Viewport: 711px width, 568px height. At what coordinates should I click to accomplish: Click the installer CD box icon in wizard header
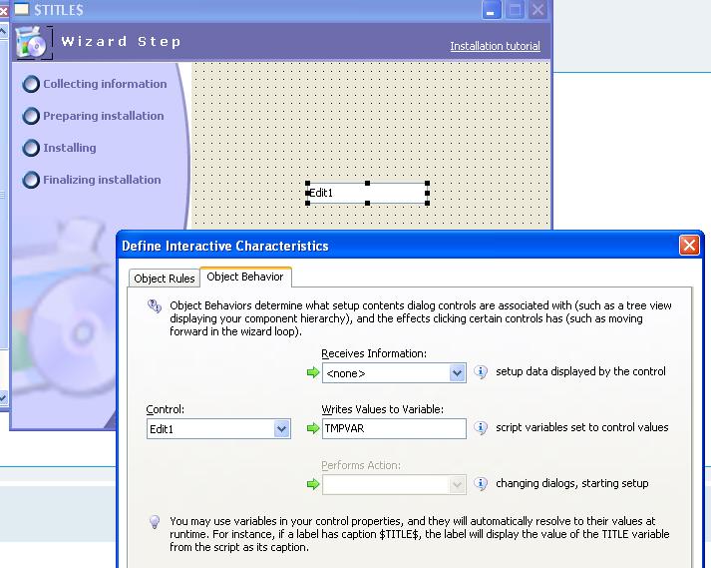click(31, 43)
